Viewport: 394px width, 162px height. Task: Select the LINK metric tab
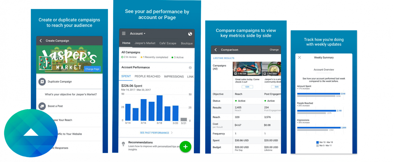[x=191, y=76]
